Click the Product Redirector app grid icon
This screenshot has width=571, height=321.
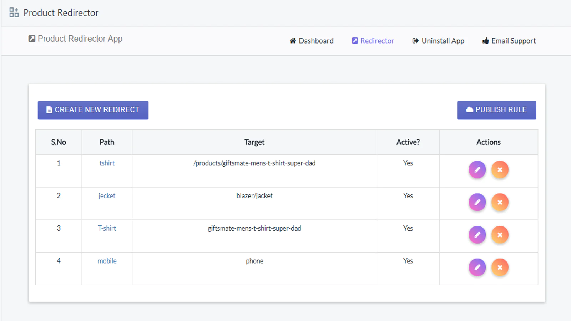(x=14, y=13)
